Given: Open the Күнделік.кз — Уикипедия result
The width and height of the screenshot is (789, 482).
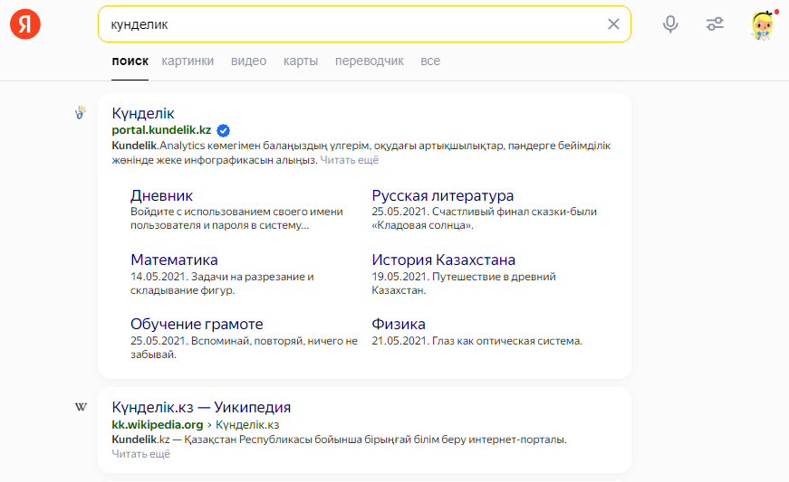Looking at the screenshot, I should [201, 407].
